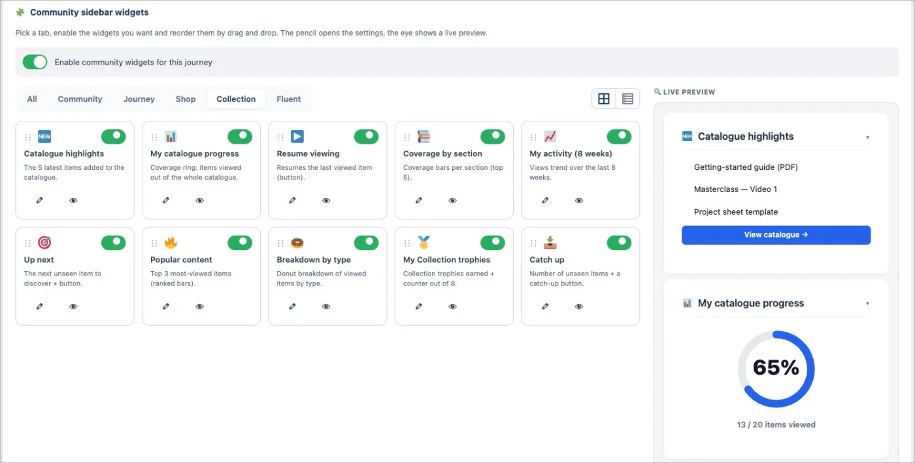Open the Journey tab
915x463 pixels.
pyautogui.click(x=139, y=99)
